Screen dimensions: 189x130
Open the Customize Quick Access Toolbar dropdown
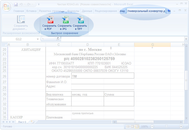pyautogui.click(x=39, y=4)
